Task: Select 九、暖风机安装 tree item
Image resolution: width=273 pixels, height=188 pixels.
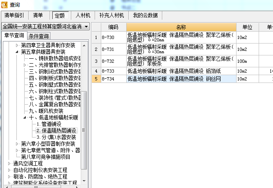Action: coord(46,111)
